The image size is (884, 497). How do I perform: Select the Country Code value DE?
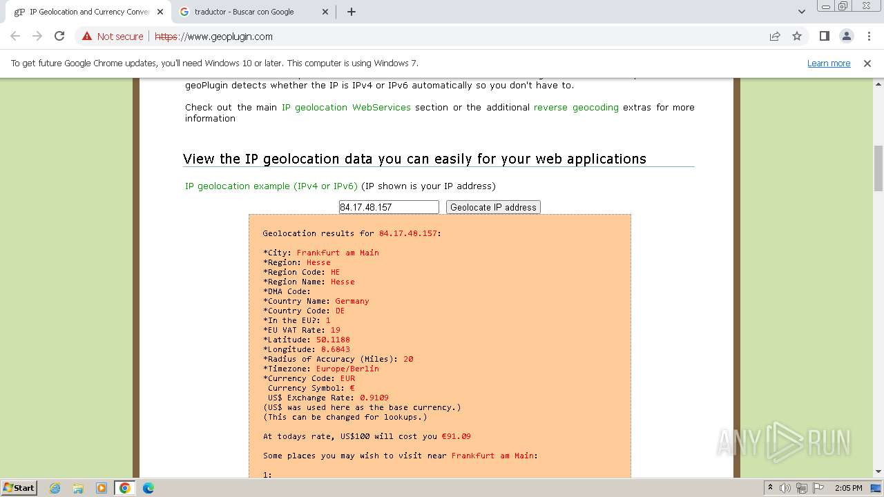tap(340, 311)
